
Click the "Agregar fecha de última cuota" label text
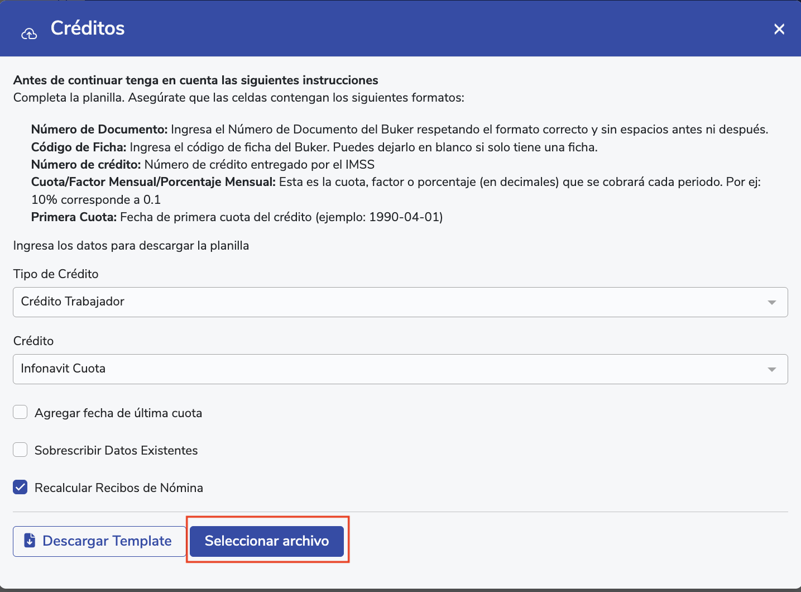pos(118,413)
